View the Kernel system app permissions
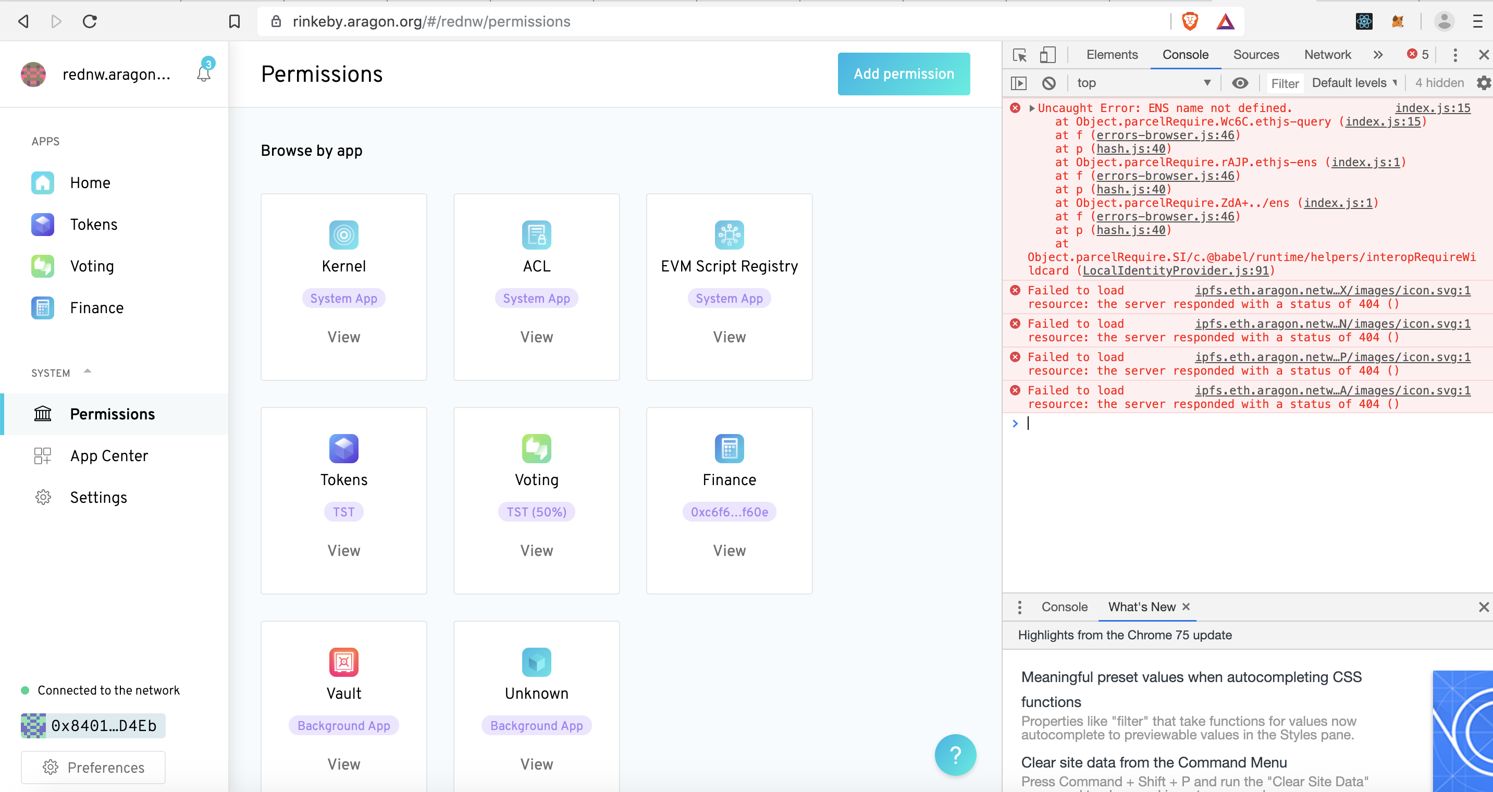This screenshot has height=792, width=1493. point(343,337)
